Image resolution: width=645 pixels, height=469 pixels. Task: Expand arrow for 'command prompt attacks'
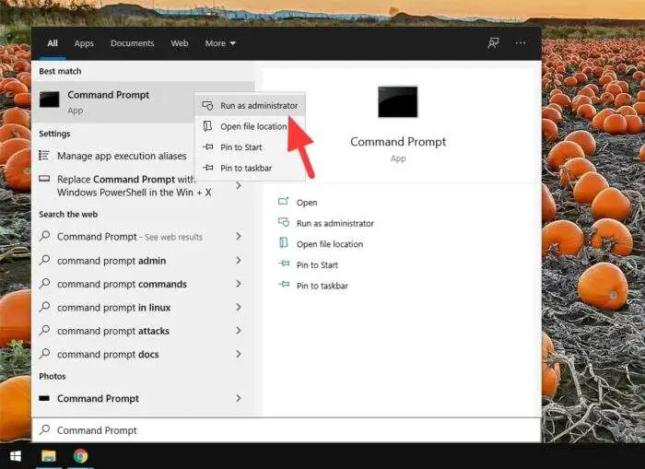(239, 331)
